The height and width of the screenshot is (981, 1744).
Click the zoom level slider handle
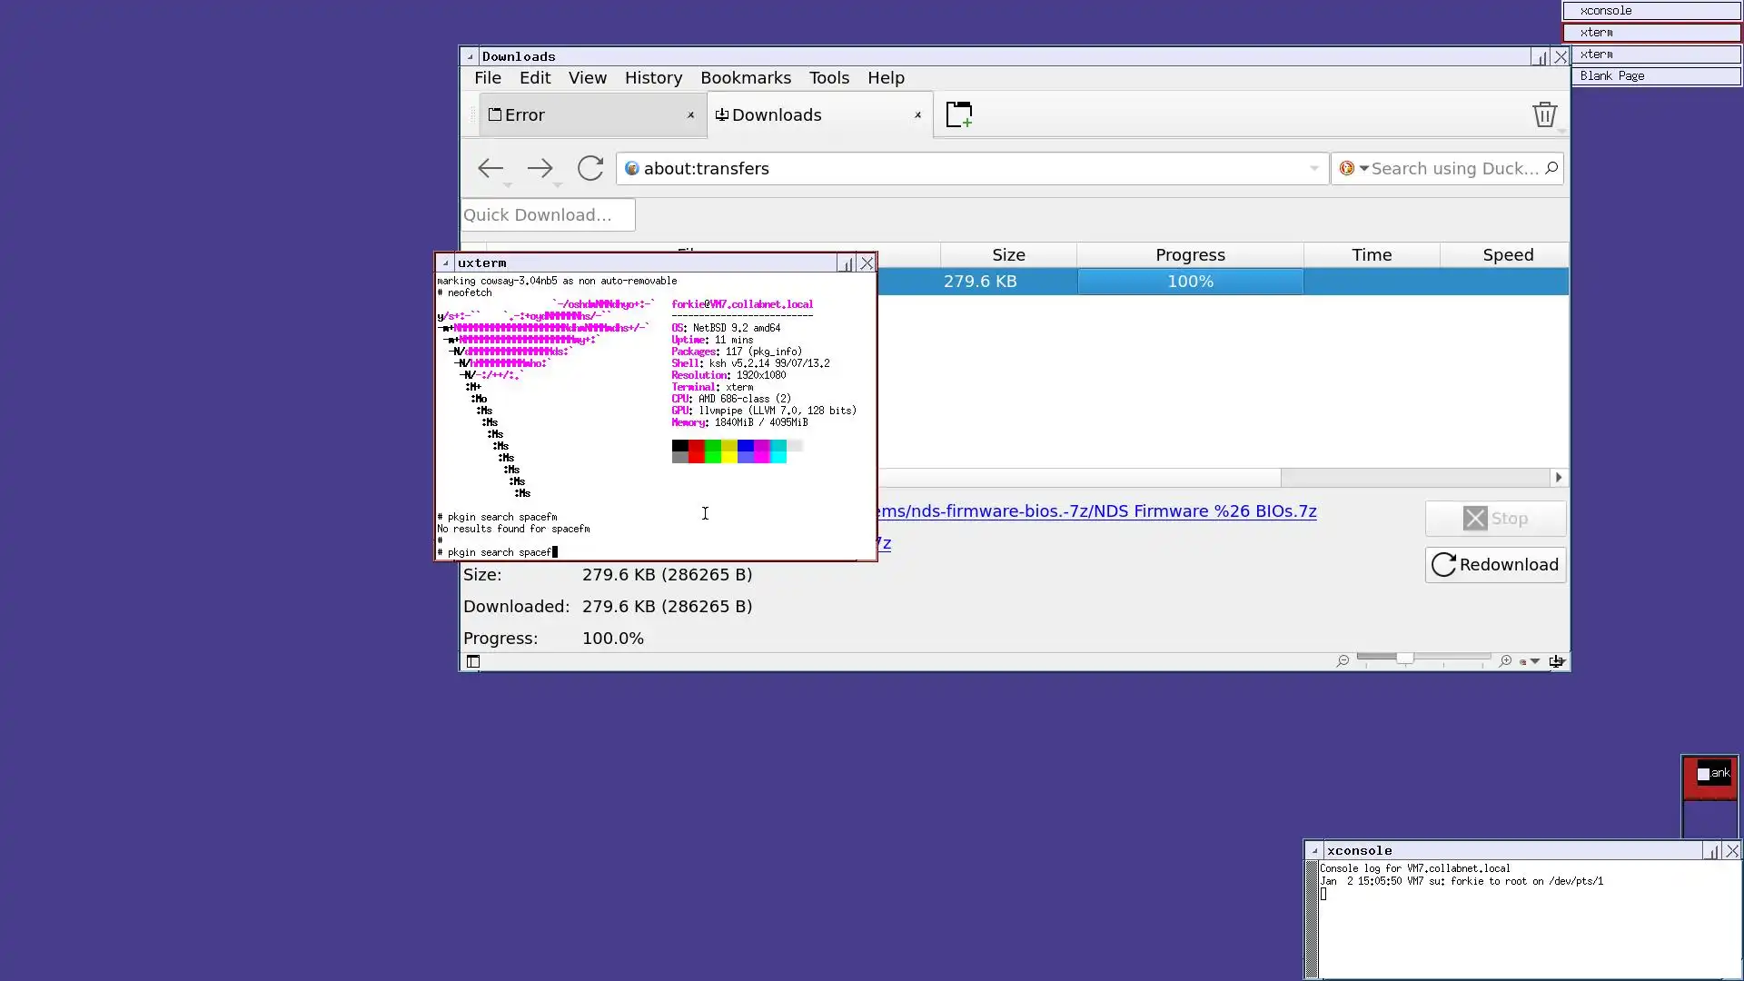tap(1404, 658)
